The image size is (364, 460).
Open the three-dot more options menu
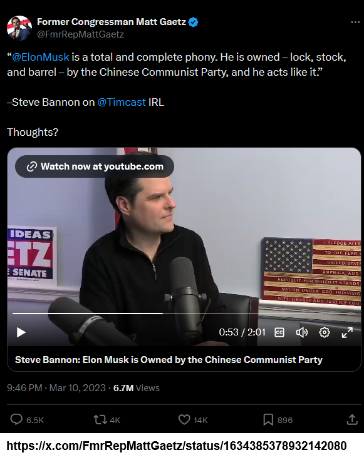click(x=355, y=22)
